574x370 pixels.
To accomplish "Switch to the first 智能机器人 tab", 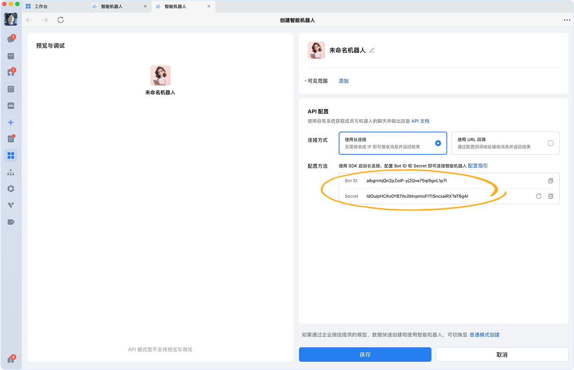I will pyautogui.click(x=111, y=7).
